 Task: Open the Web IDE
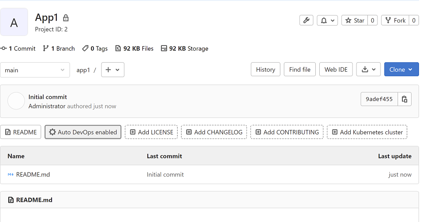coord(336,70)
